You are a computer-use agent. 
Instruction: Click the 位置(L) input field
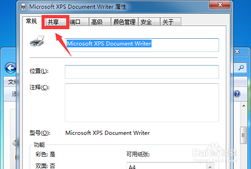coord(142,72)
